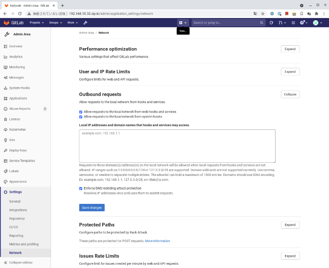This screenshot has width=329, height=268.
Task: Expand the Performance optimization section
Action: coord(290,49)
